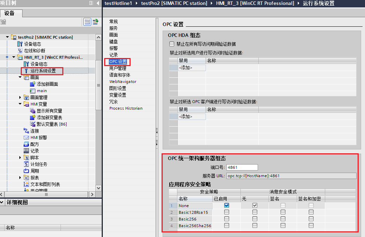Open 显示所有变量 under HMI 变量
Image resolution: width=365 pixels, height=237 pixels.
47,110
